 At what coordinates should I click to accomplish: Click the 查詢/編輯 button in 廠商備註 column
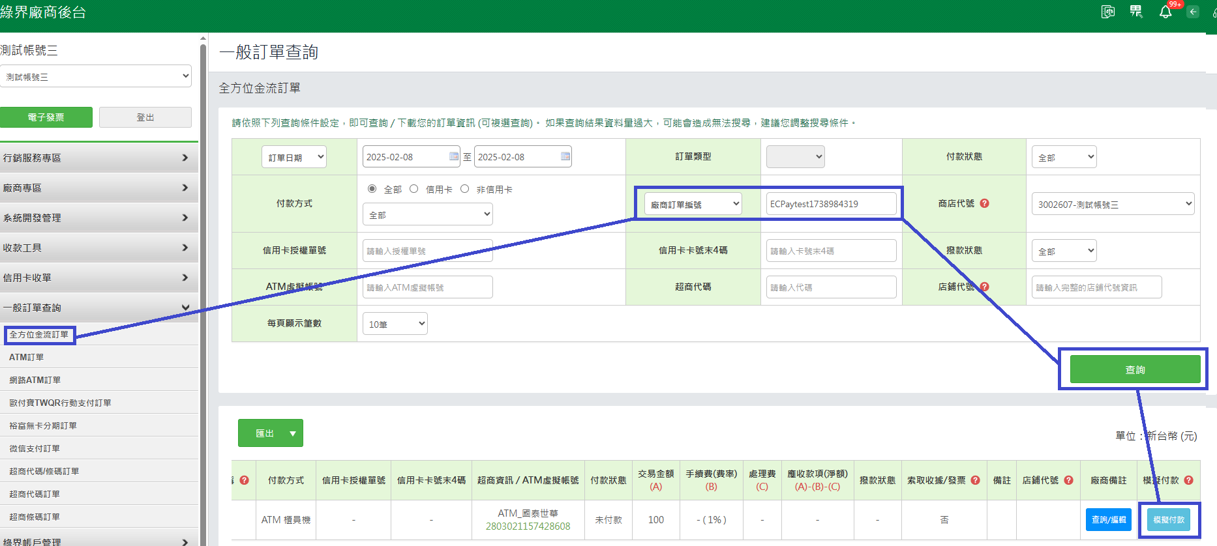pos(1109,520)
